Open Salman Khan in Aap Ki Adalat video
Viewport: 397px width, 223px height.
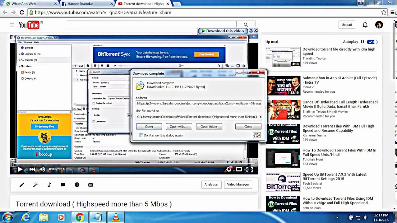[x=340, y=80]
